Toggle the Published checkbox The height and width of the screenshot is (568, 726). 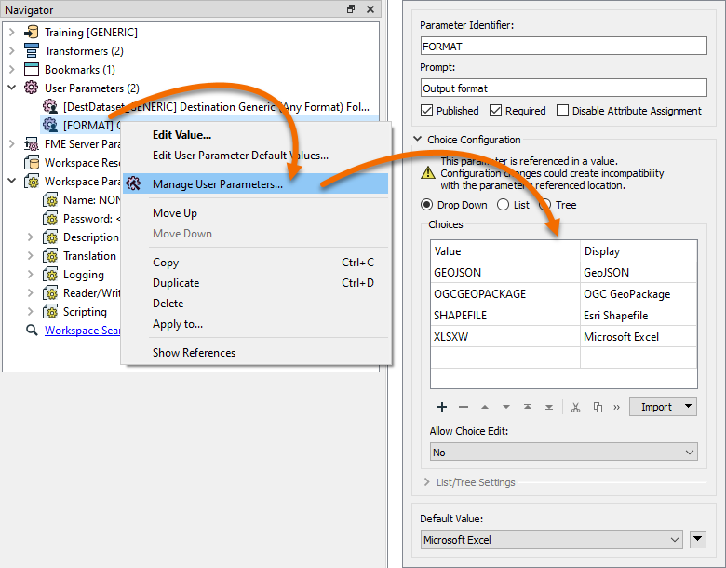pyautogui.click(x=426, y=111)
